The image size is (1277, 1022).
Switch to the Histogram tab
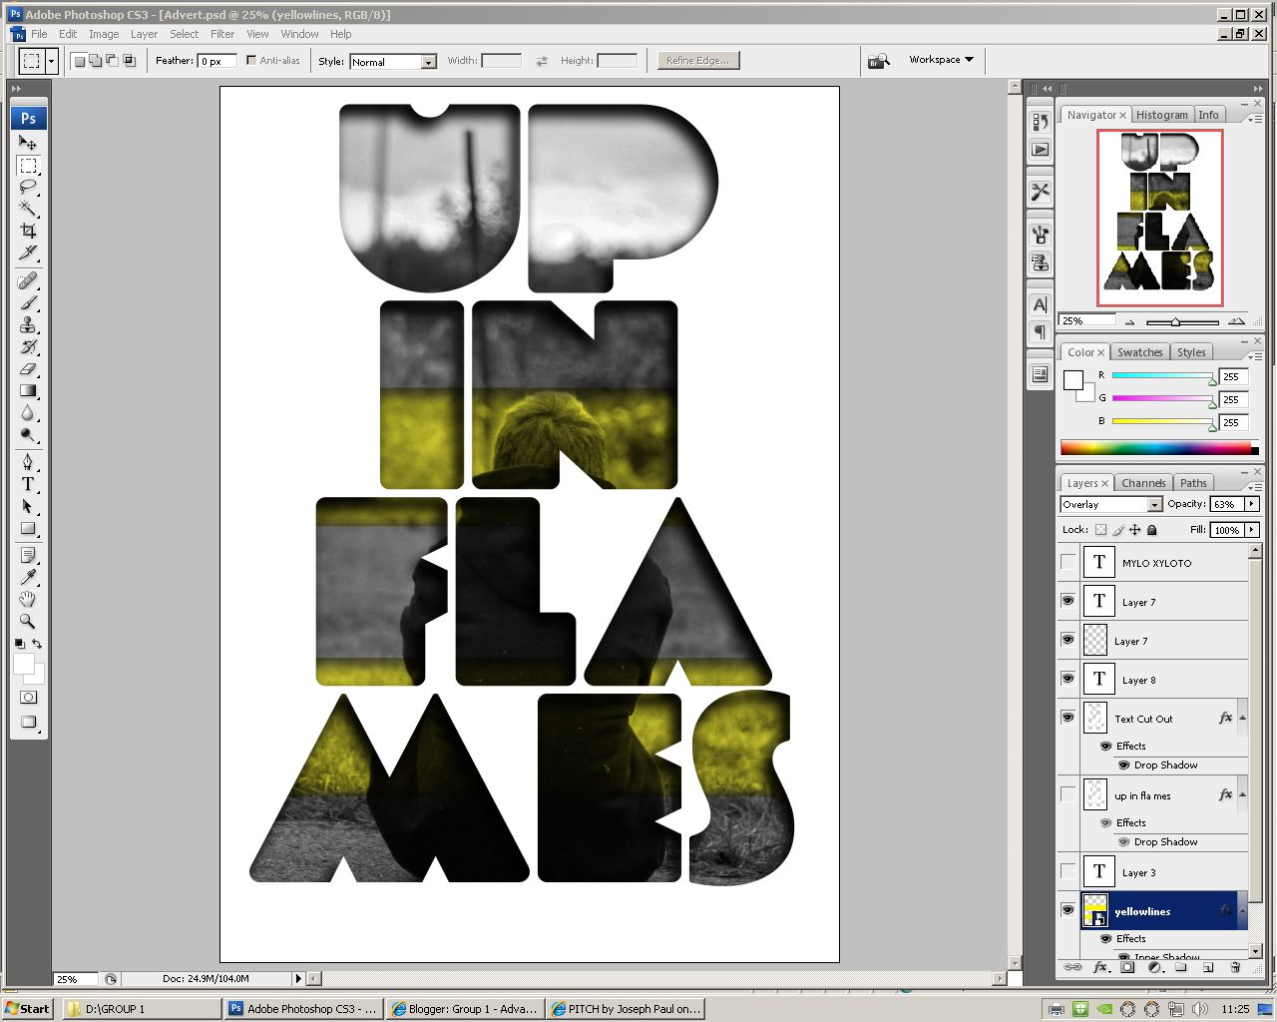(1162, 115)
